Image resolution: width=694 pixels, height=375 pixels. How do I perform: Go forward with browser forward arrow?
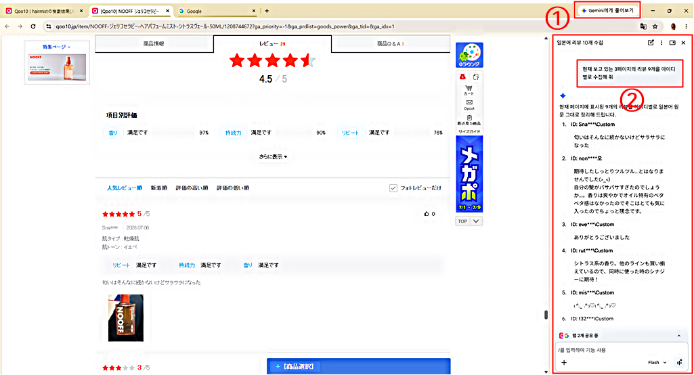click(x=20, y=26)
